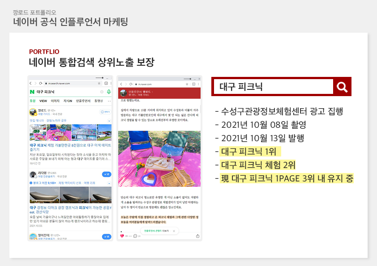Click the red magnifier search button
377x266 pixels.
click(342, 87)
